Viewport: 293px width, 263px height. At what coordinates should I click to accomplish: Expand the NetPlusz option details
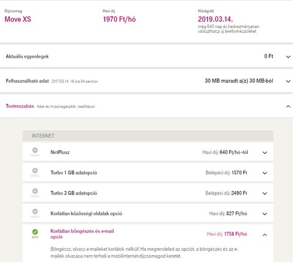(264, 152)
